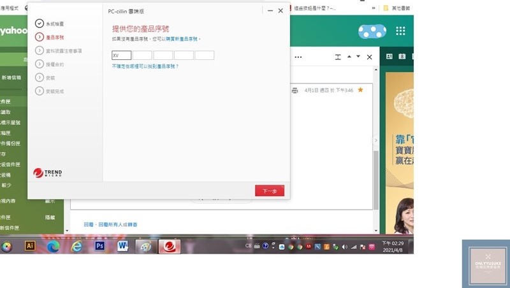Viewport: 510px width, 288px height.
Task: Click the 新增信箱 entry in Yahoo Mail sidebar
Action: coord(11,78)
